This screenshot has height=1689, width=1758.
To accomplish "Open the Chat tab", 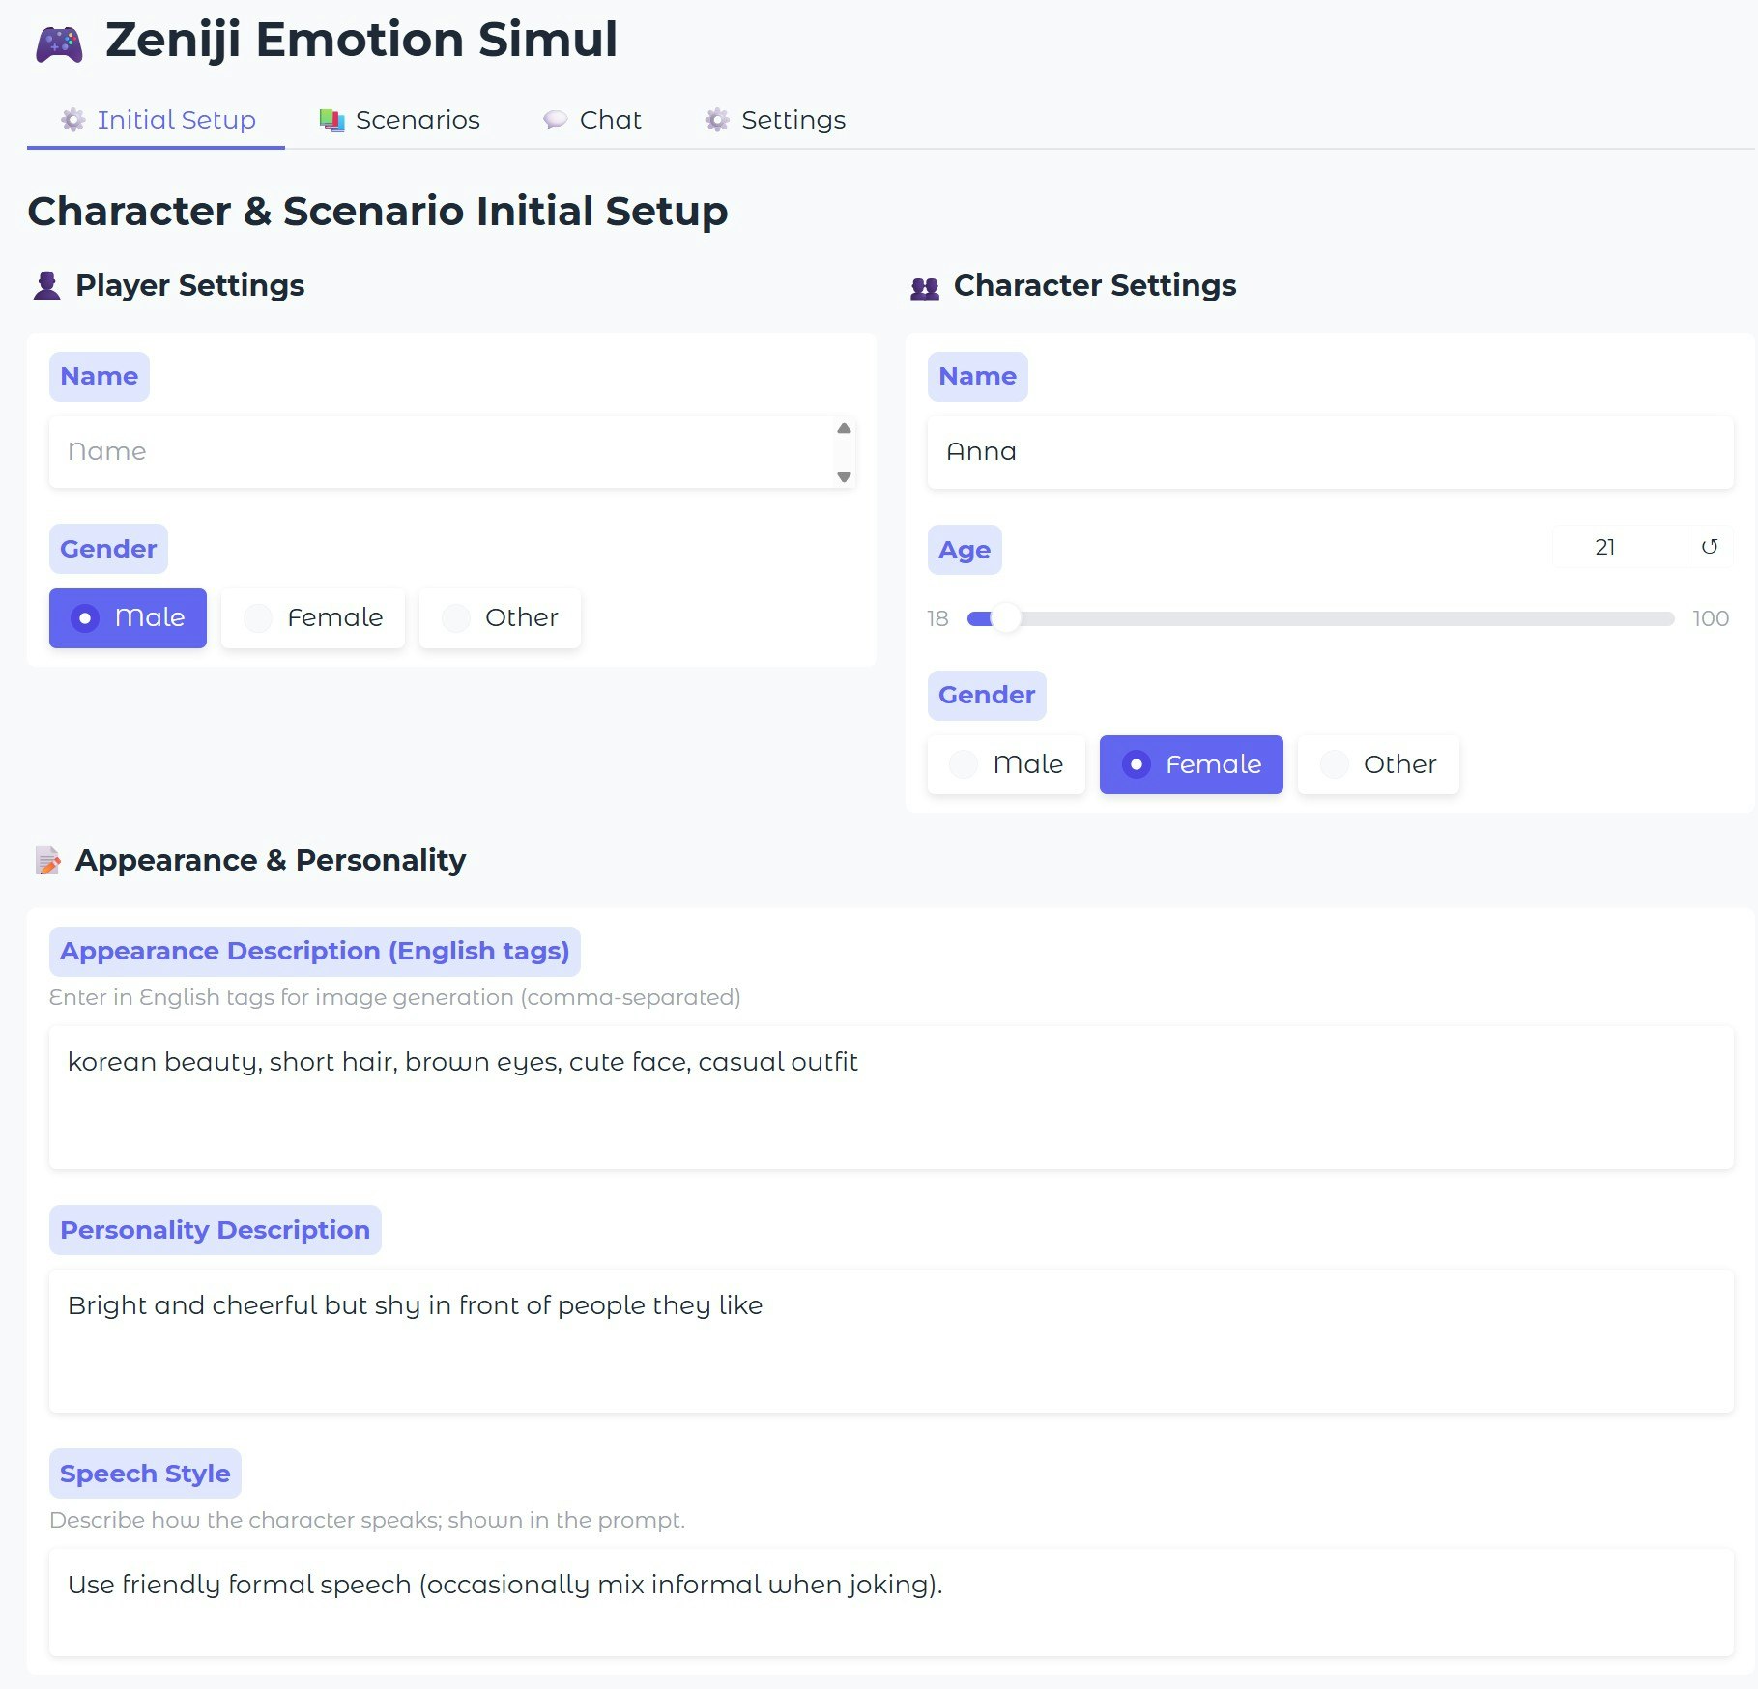I will click(x=592, y=120).
